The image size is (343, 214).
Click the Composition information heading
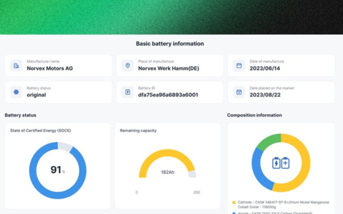[254, 115]
